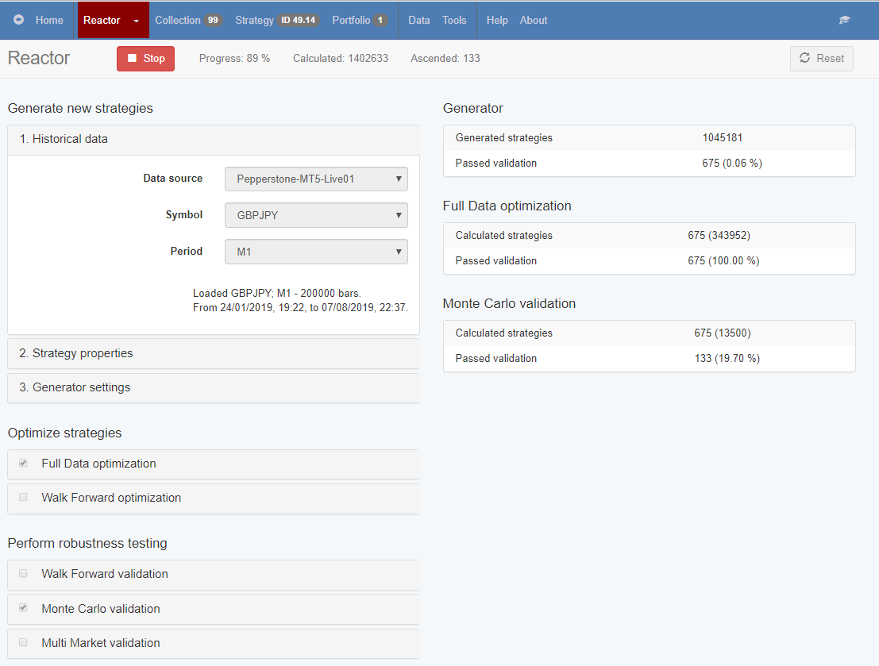Open the Data source dropdown
Viewport: 879px width, 666px height.
(x=316, y=179)
